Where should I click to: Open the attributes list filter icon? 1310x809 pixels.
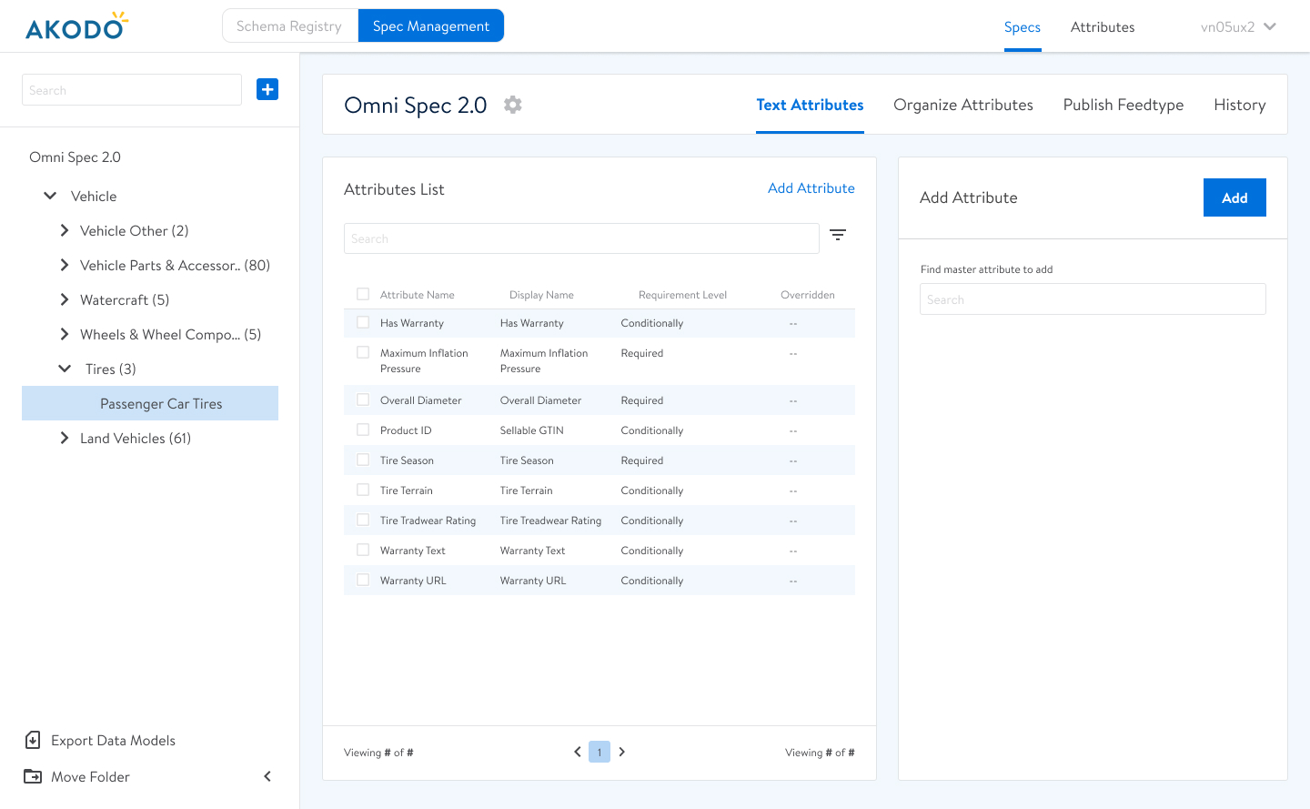pyautogui.click(x=838, y=235)
